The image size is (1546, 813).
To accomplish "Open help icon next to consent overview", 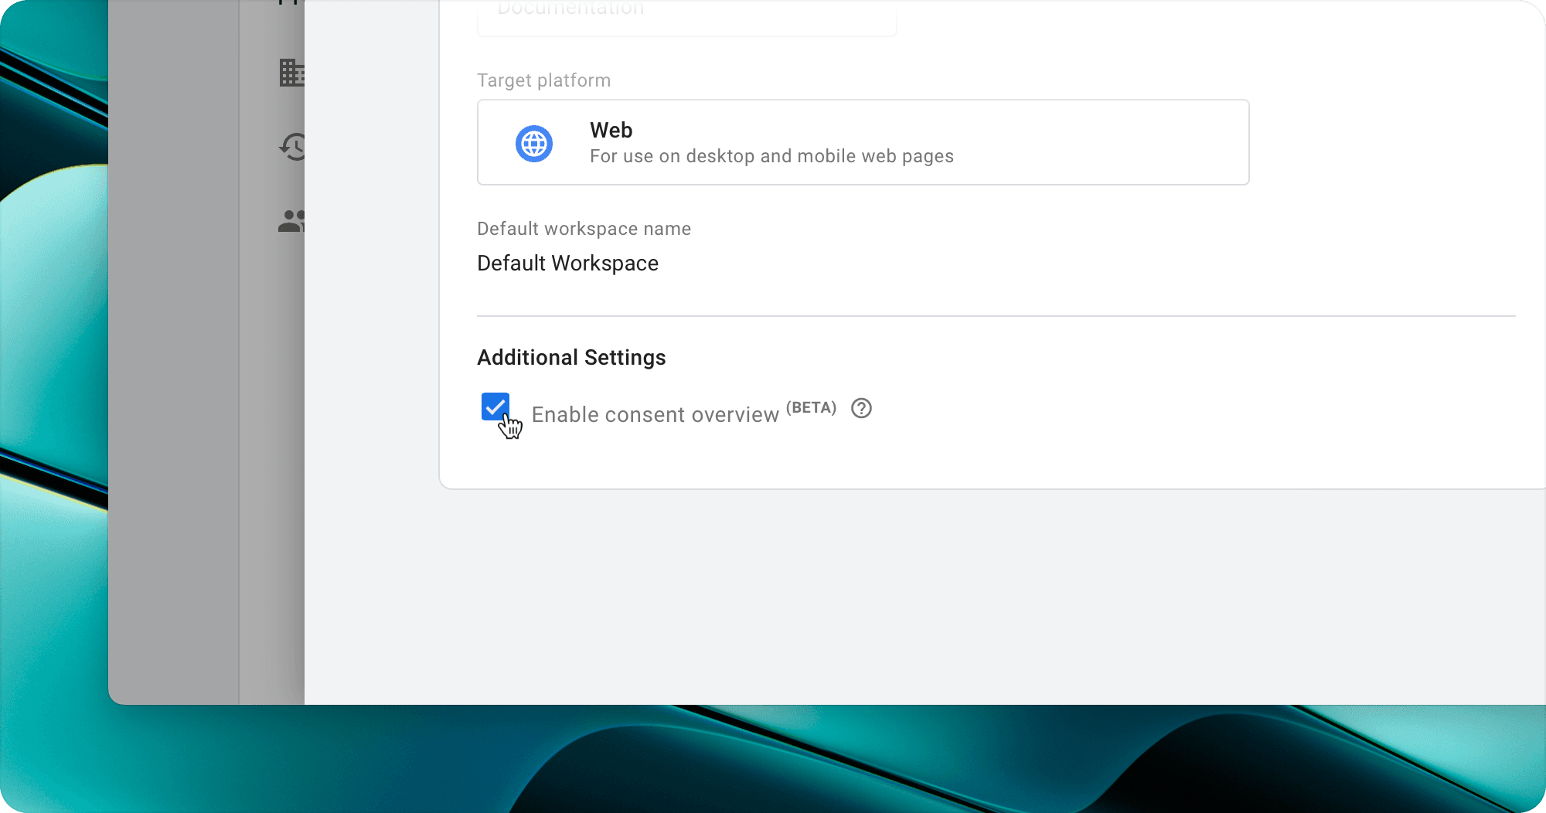I will click(861, 408).
